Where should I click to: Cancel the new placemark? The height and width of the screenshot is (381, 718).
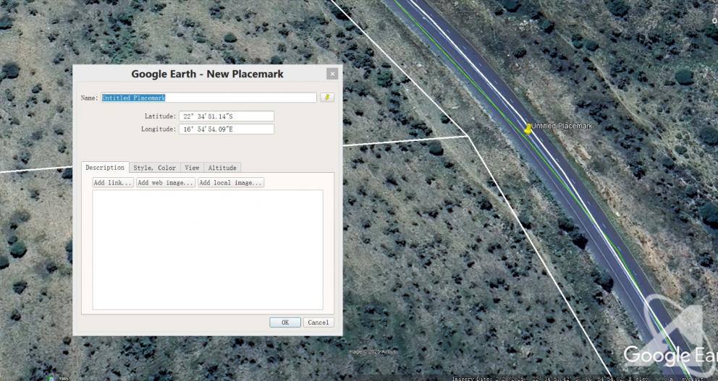[318, 322]
